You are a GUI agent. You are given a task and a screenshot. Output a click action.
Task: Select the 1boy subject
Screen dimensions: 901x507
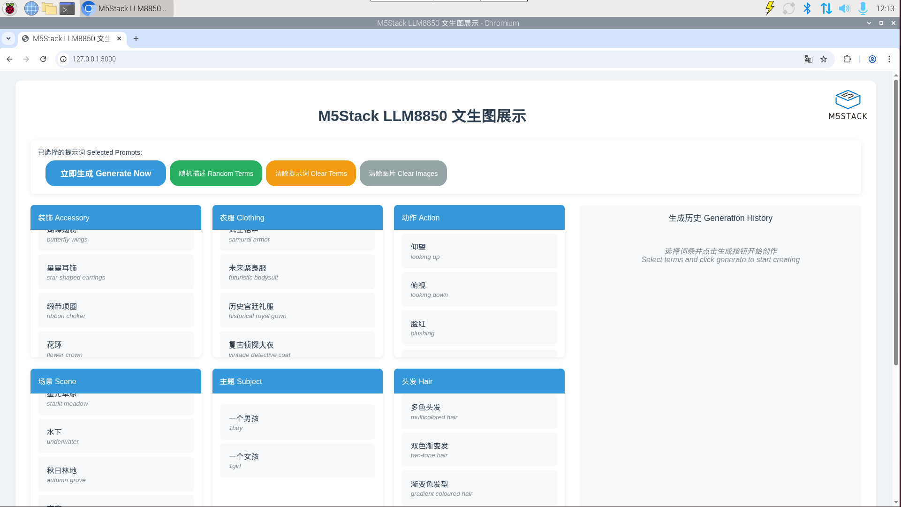(x=297, y=423)
